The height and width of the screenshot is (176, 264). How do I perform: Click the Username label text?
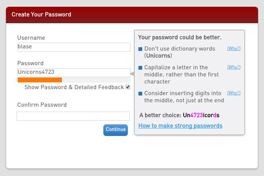[31, 38]
